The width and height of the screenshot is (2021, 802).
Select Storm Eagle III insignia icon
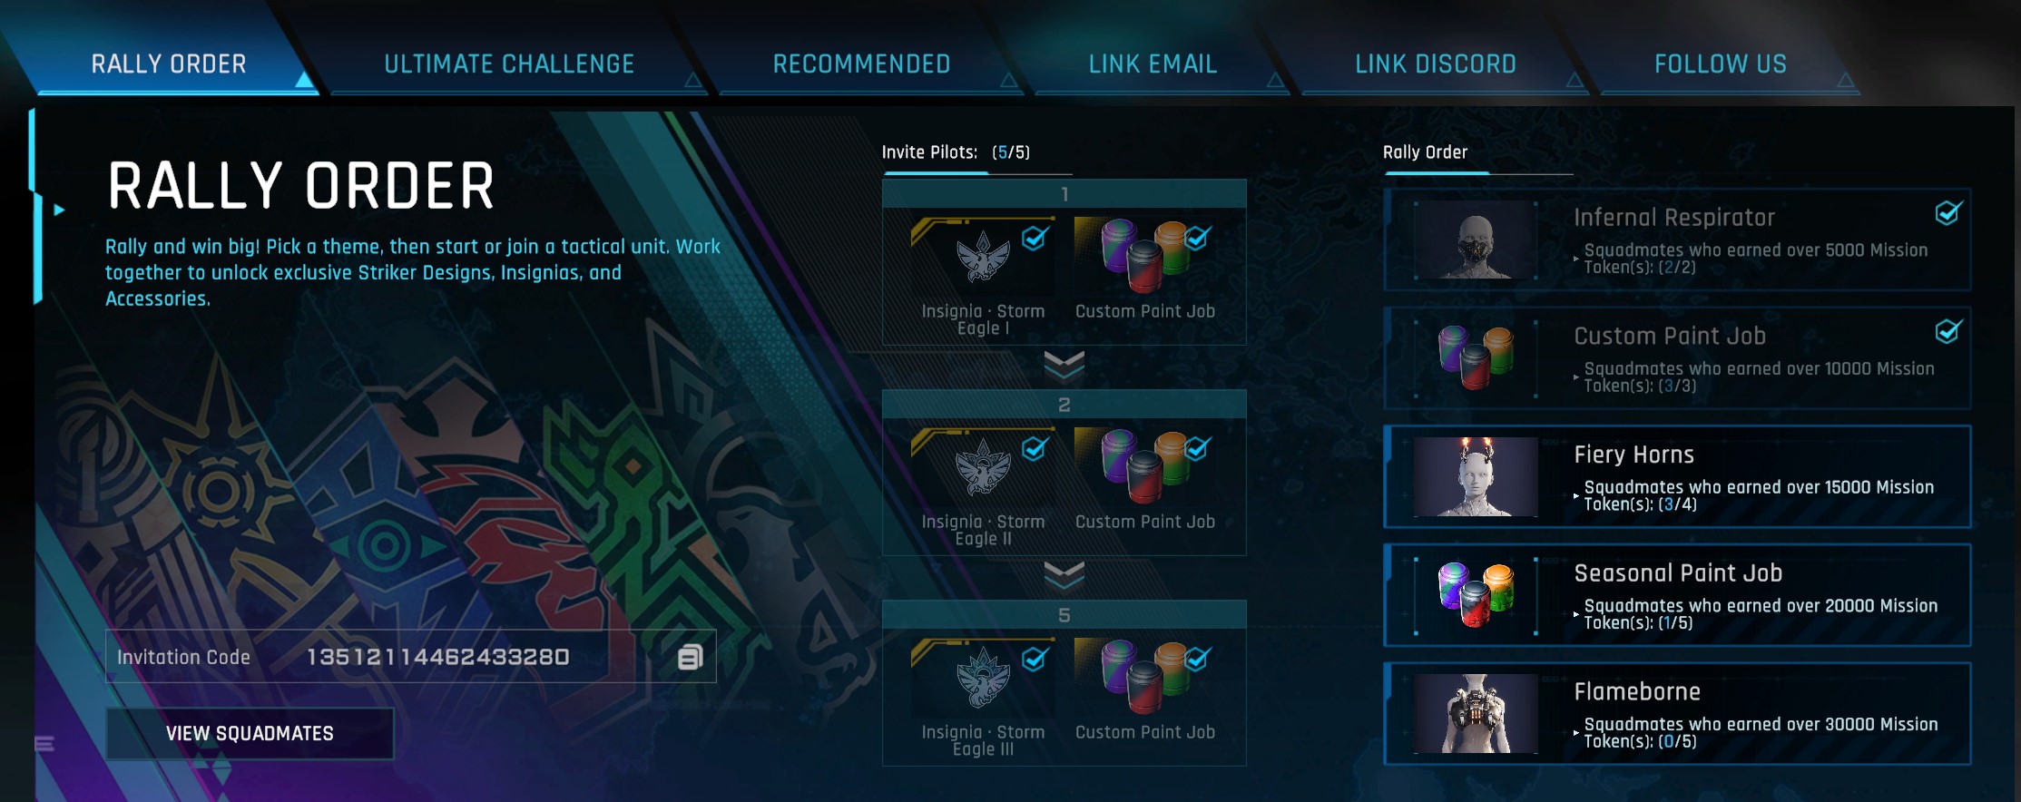983,677
